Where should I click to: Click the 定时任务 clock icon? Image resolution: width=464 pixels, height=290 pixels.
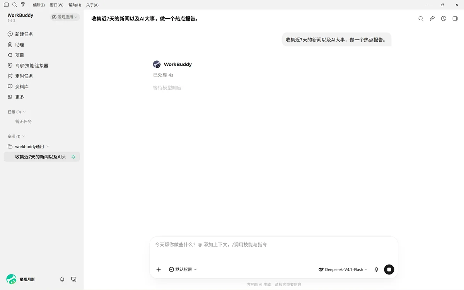tap(10, 76)
